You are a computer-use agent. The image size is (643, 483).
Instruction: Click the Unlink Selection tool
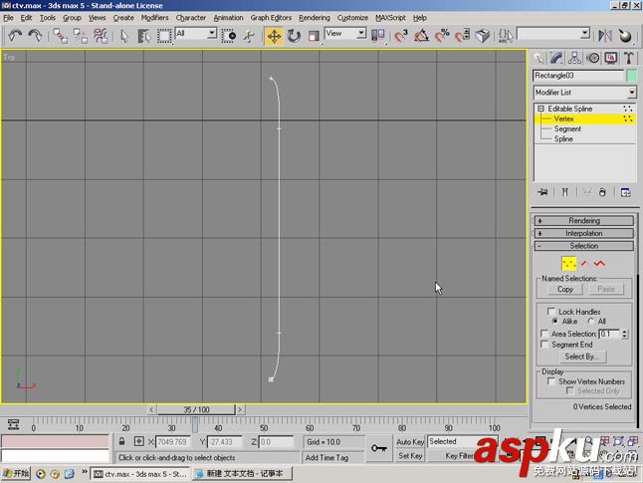pyautogui.click(x=81, y=36)
